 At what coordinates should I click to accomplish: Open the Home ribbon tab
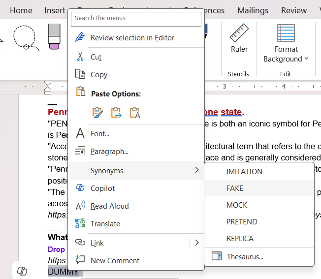tap(21, 10)
